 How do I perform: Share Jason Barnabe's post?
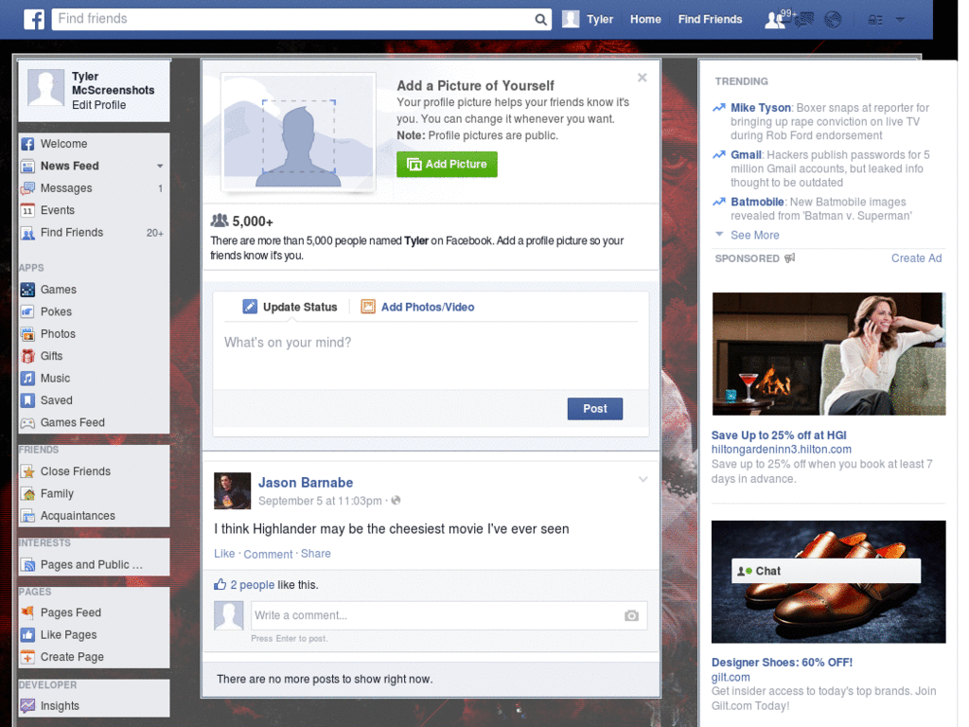[x=316, y=553]
